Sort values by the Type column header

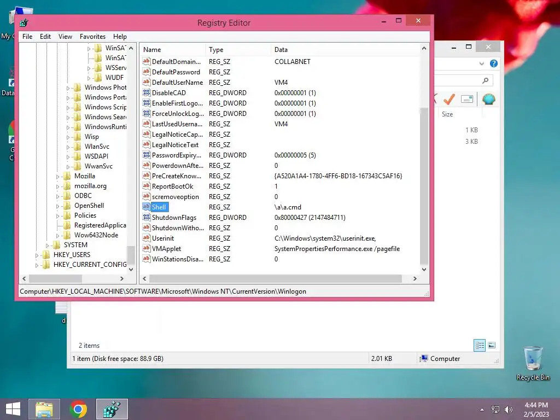(238, 50)
